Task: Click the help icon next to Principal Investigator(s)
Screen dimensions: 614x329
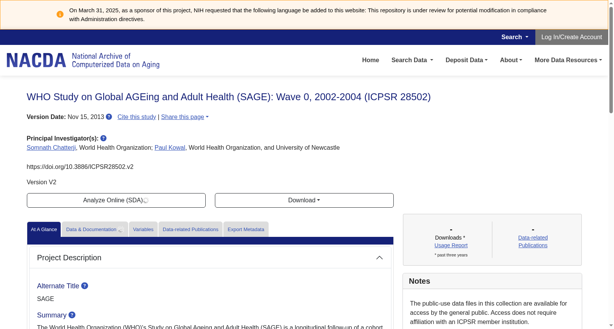Action: [x=103, y=138]
